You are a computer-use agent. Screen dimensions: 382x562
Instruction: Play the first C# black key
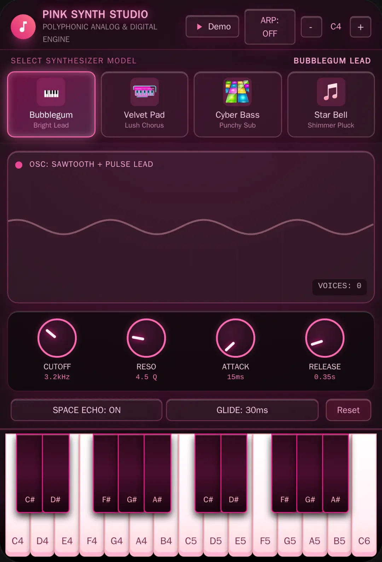pyautogui.click(x=30, y=474)
